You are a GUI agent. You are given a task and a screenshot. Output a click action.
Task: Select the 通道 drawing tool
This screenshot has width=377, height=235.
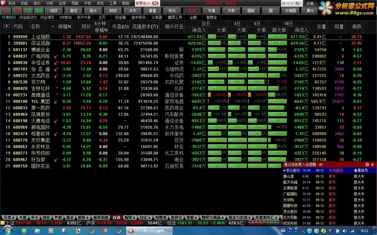pos(192,11)
